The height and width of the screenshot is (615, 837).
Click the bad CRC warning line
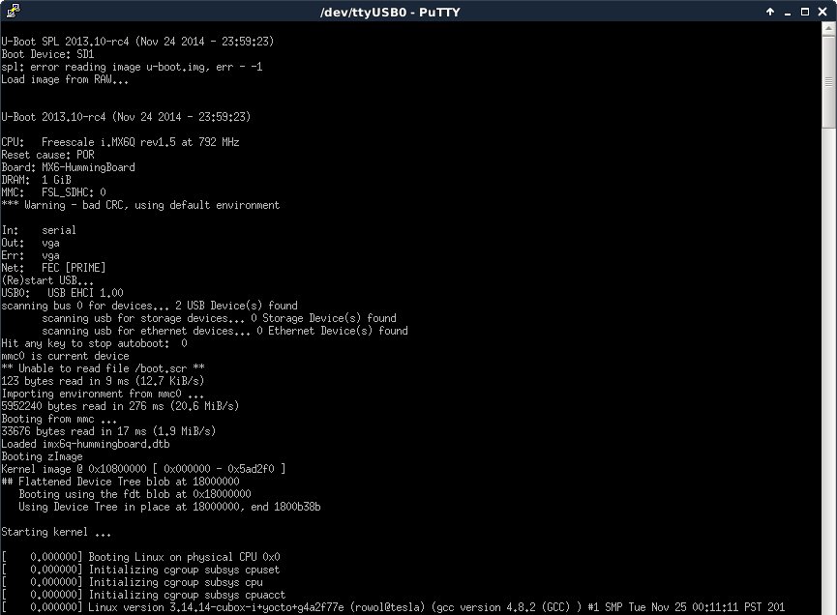point(140,205)
